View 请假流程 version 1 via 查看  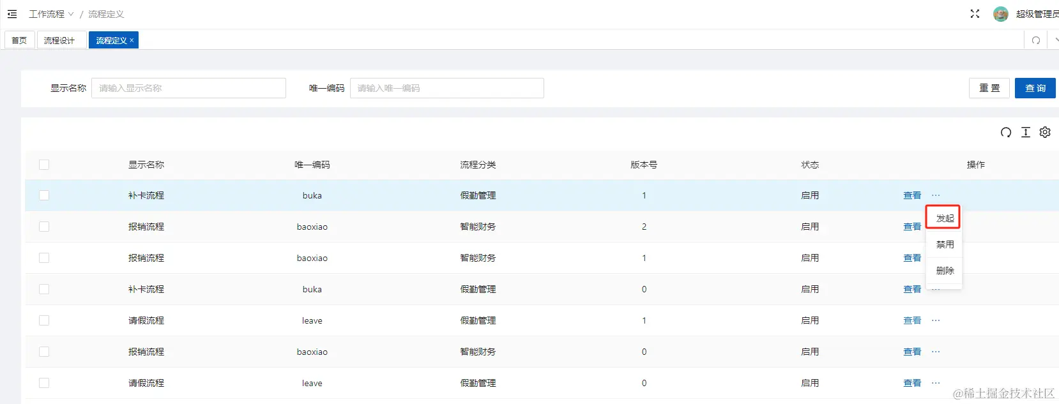coord(912,320)
